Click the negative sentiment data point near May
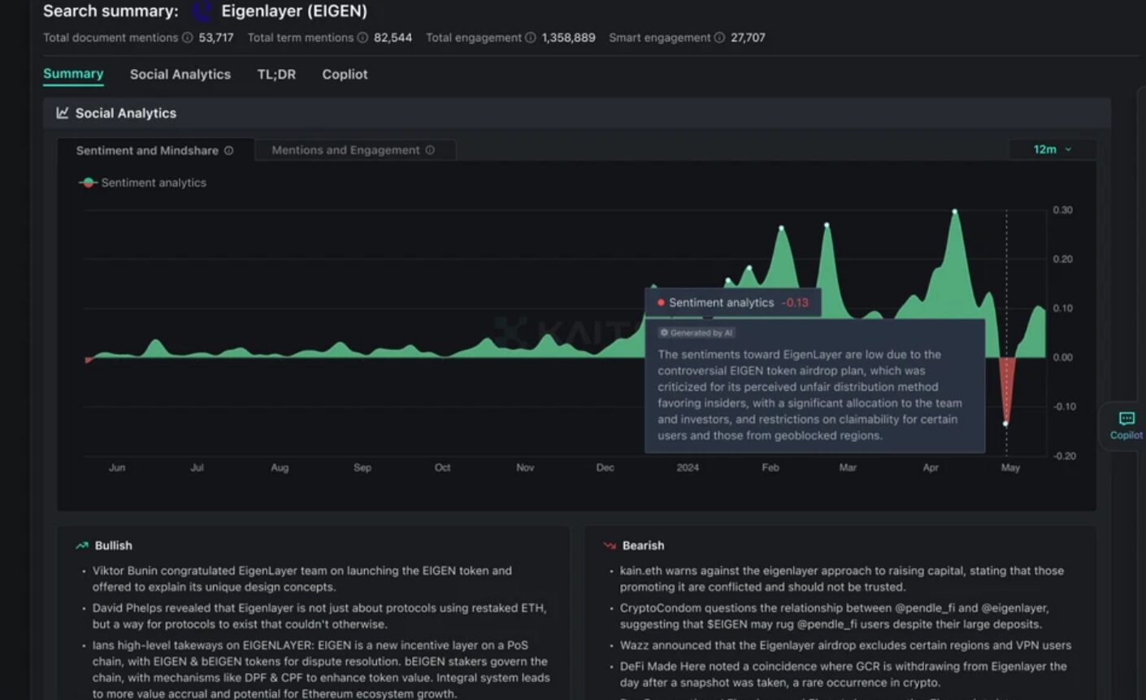This screenshot has height=700, width=1146. (x=1006, y=424)
